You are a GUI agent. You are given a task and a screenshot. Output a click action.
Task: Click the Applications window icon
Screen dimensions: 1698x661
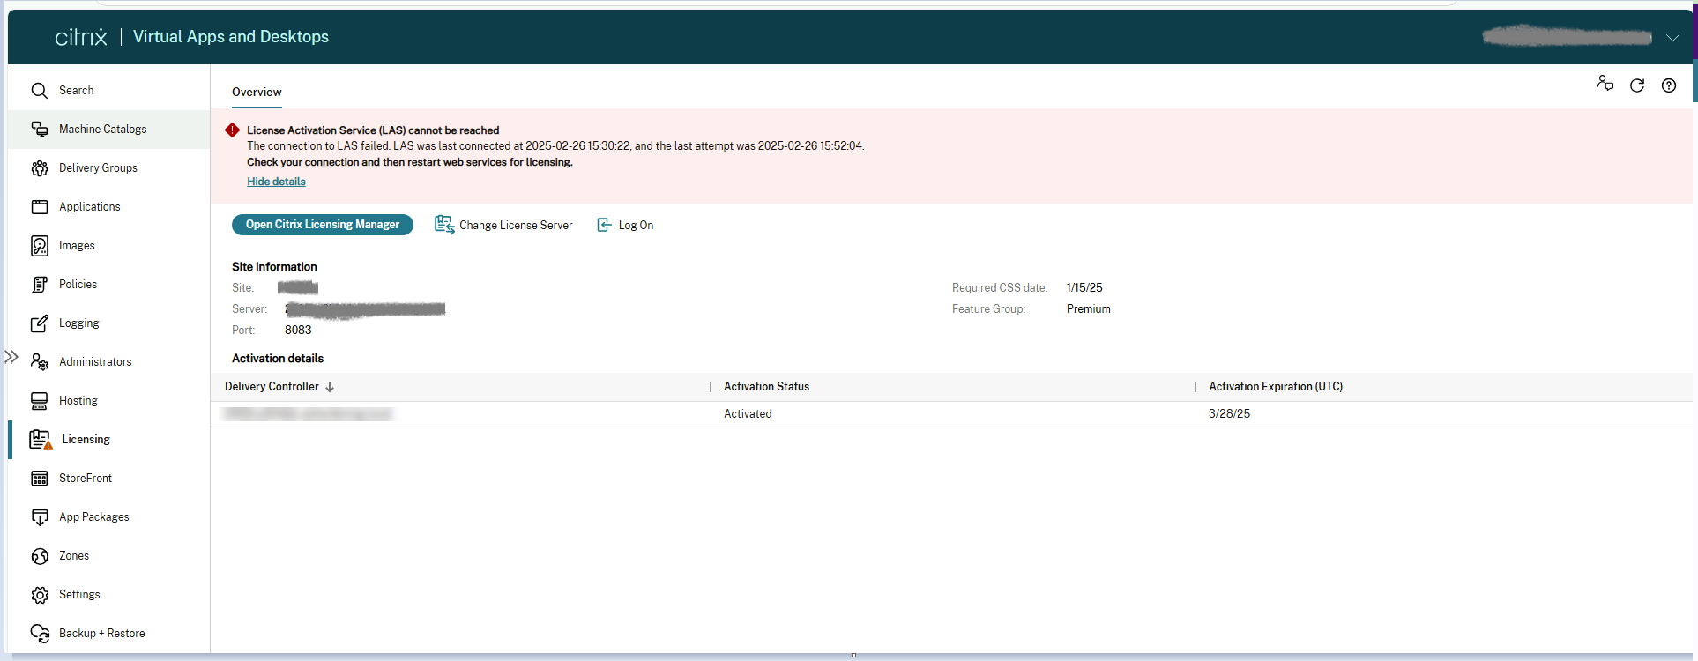[x=40, y=207]
